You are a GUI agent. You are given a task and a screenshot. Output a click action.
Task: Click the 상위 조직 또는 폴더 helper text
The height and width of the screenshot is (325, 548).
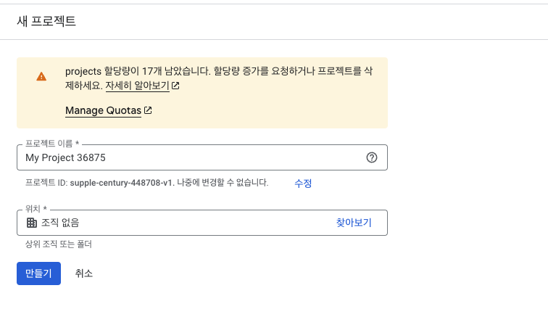59,244
